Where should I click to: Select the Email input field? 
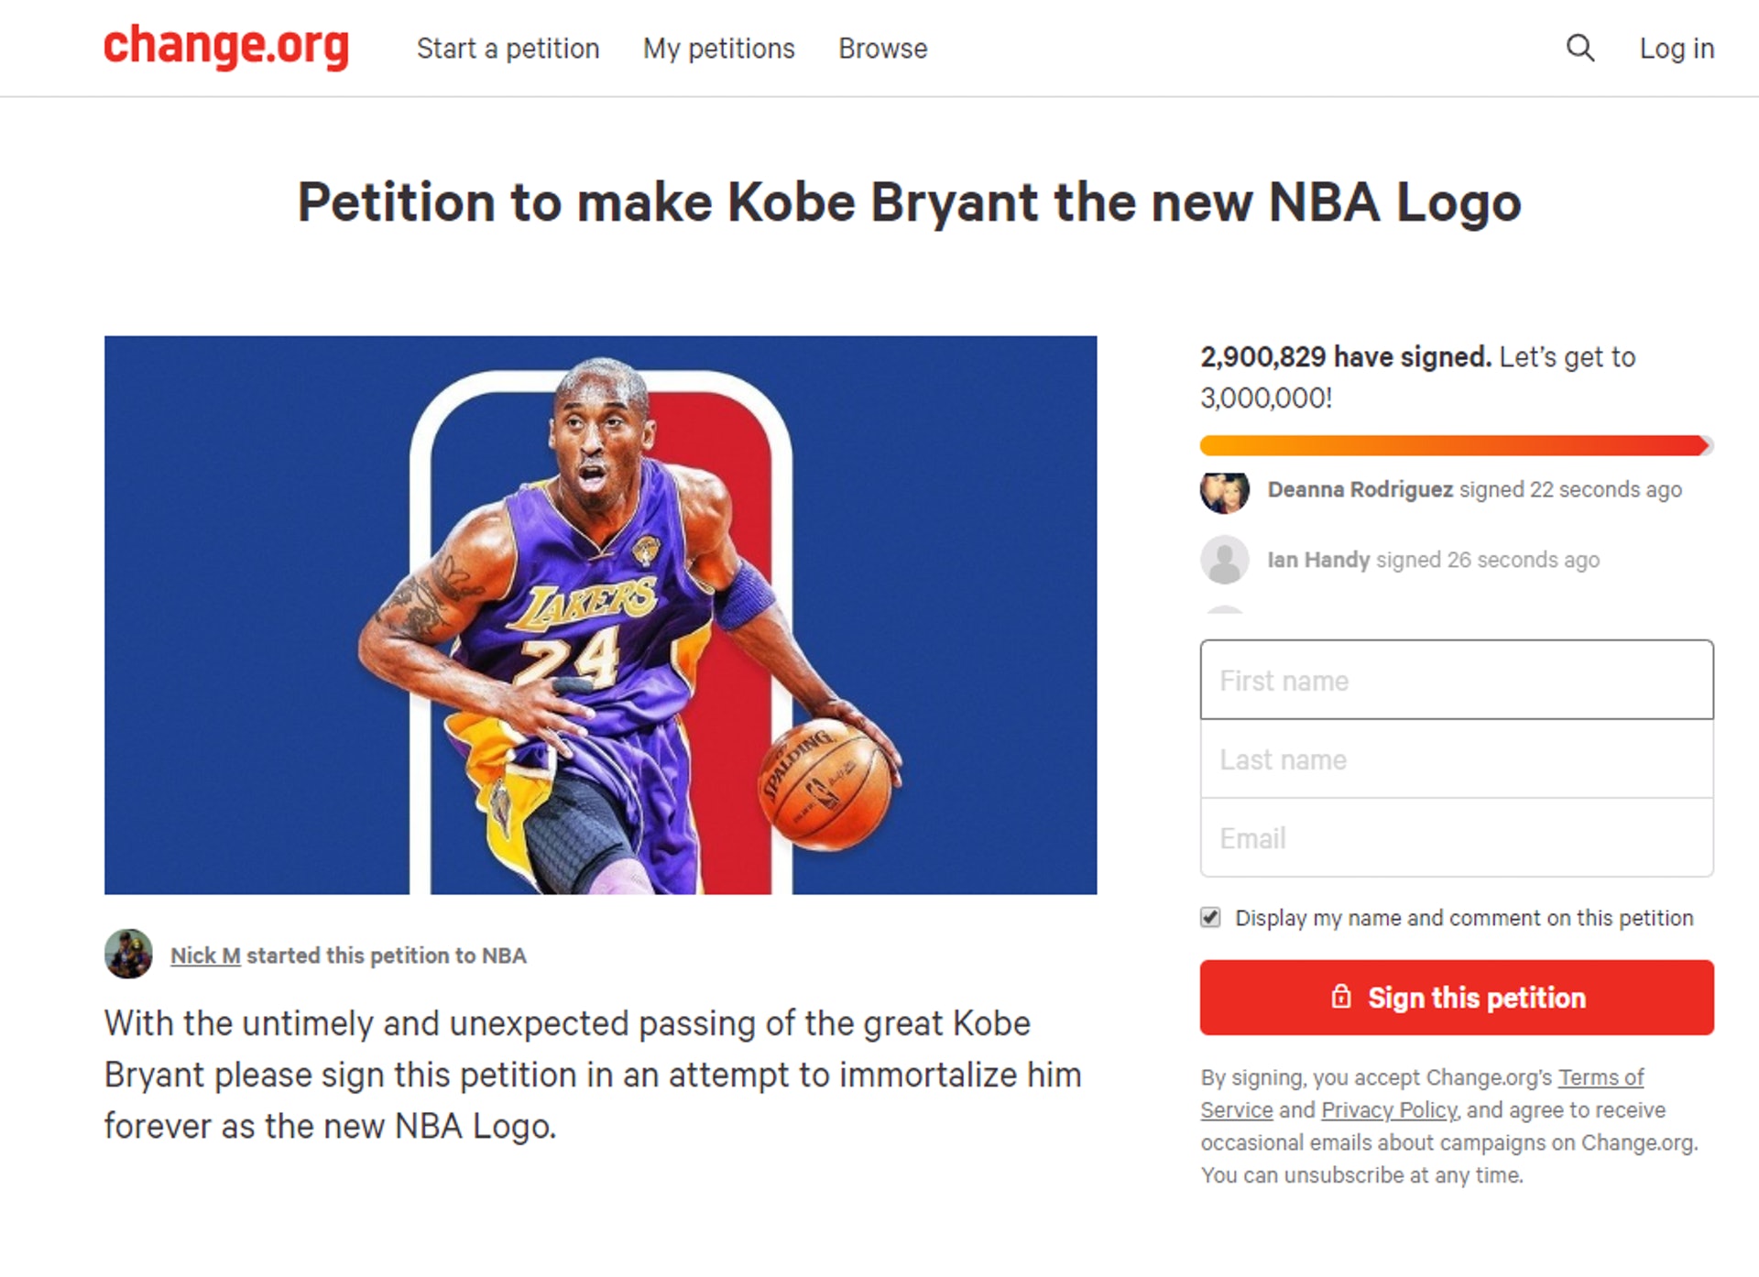1456,838
